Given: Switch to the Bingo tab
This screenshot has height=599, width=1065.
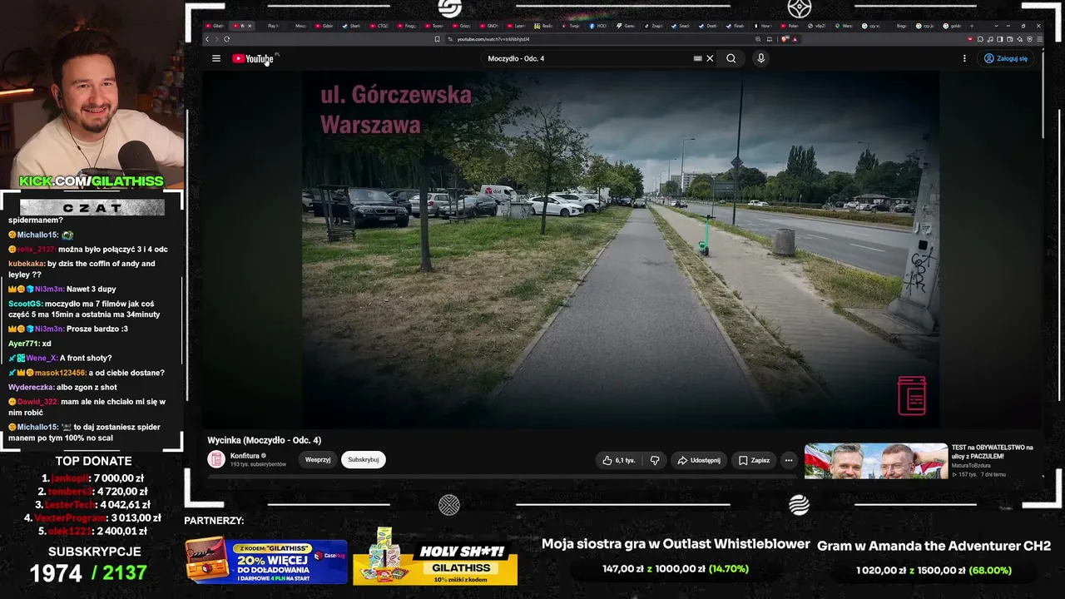Looking at the screenshot, I should tap(901, 26).
